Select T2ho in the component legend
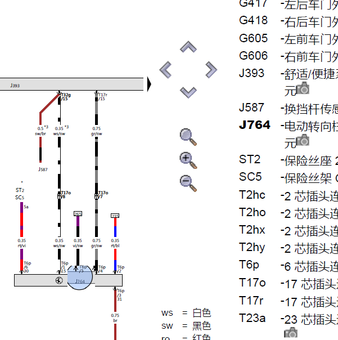 (x=288, y=213)
